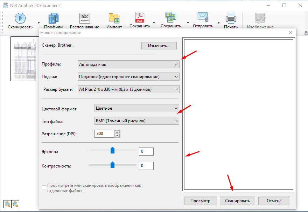Open the toolbar overflow arrow at right edge
The image size is (308, 212).
(306, 33)
